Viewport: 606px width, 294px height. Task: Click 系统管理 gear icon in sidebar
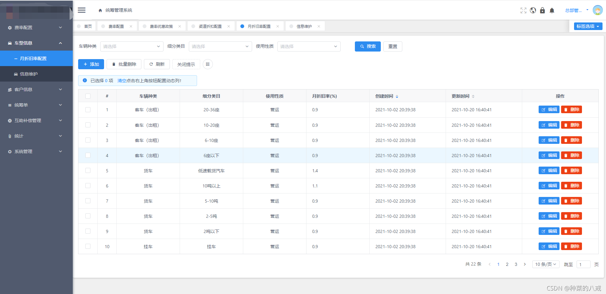pyautogui.click(x=10, y=151)
